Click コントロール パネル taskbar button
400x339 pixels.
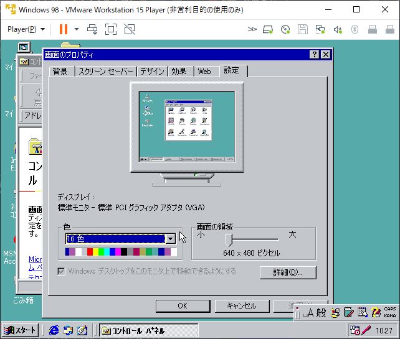148,330
